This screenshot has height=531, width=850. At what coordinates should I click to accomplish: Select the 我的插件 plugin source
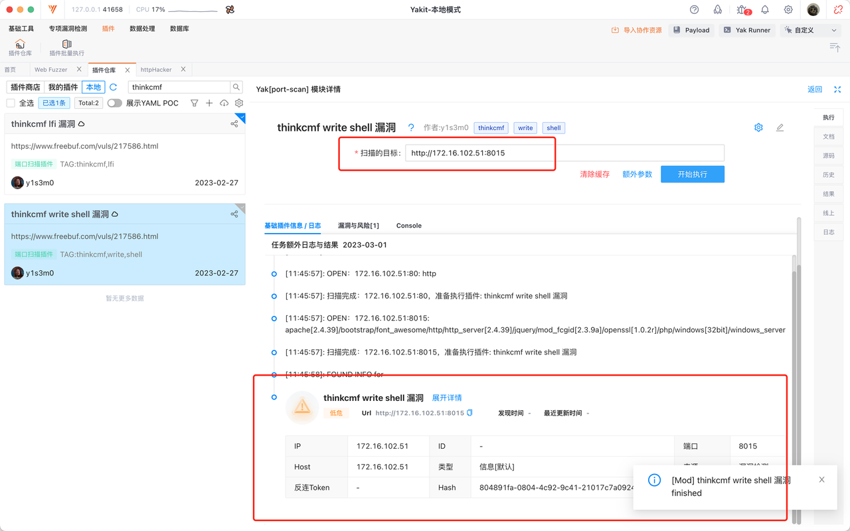pos(63,87)
